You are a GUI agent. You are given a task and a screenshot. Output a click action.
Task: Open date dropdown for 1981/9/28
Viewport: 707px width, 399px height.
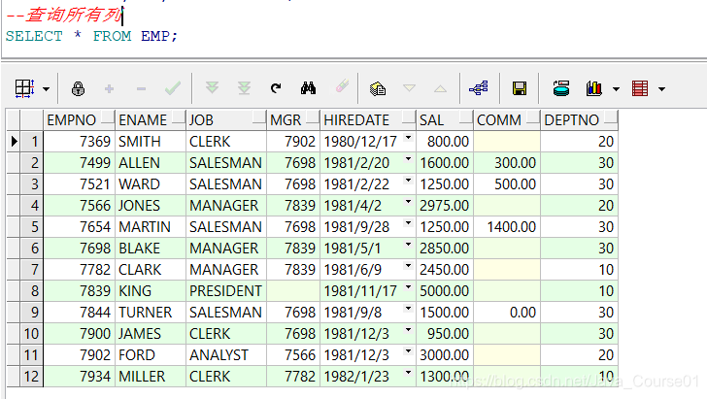409,222
